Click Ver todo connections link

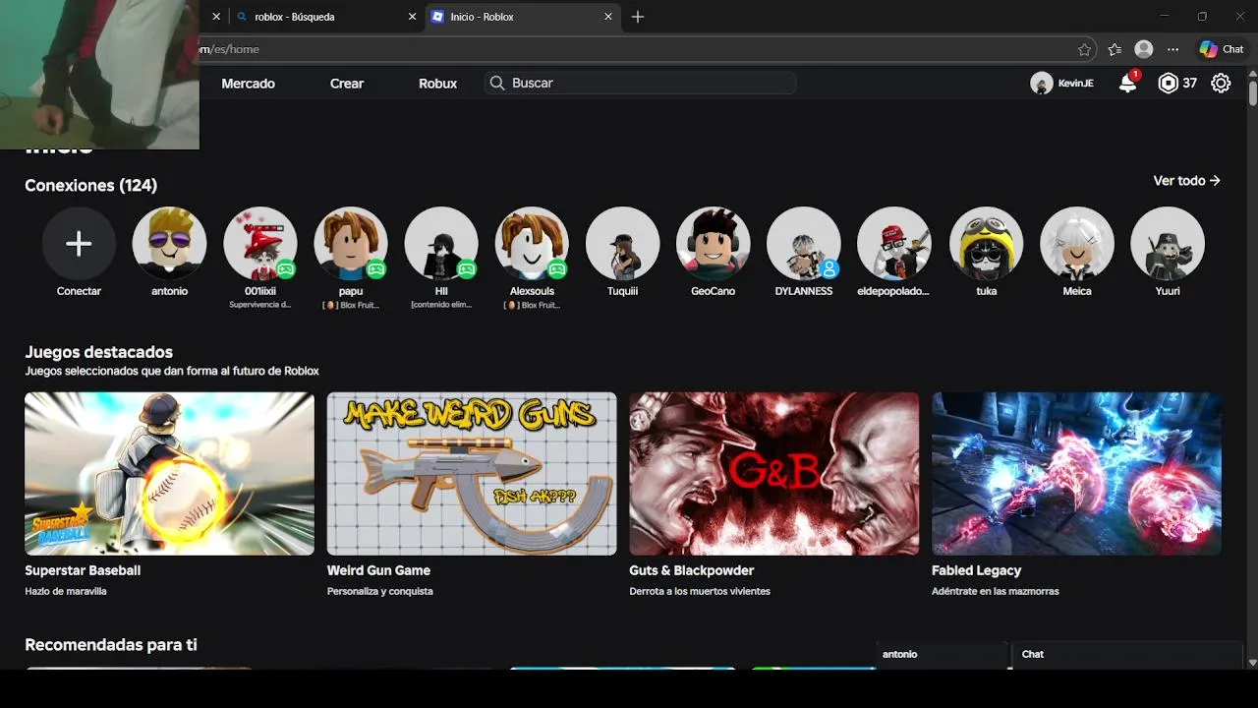tap(1186, 181)
